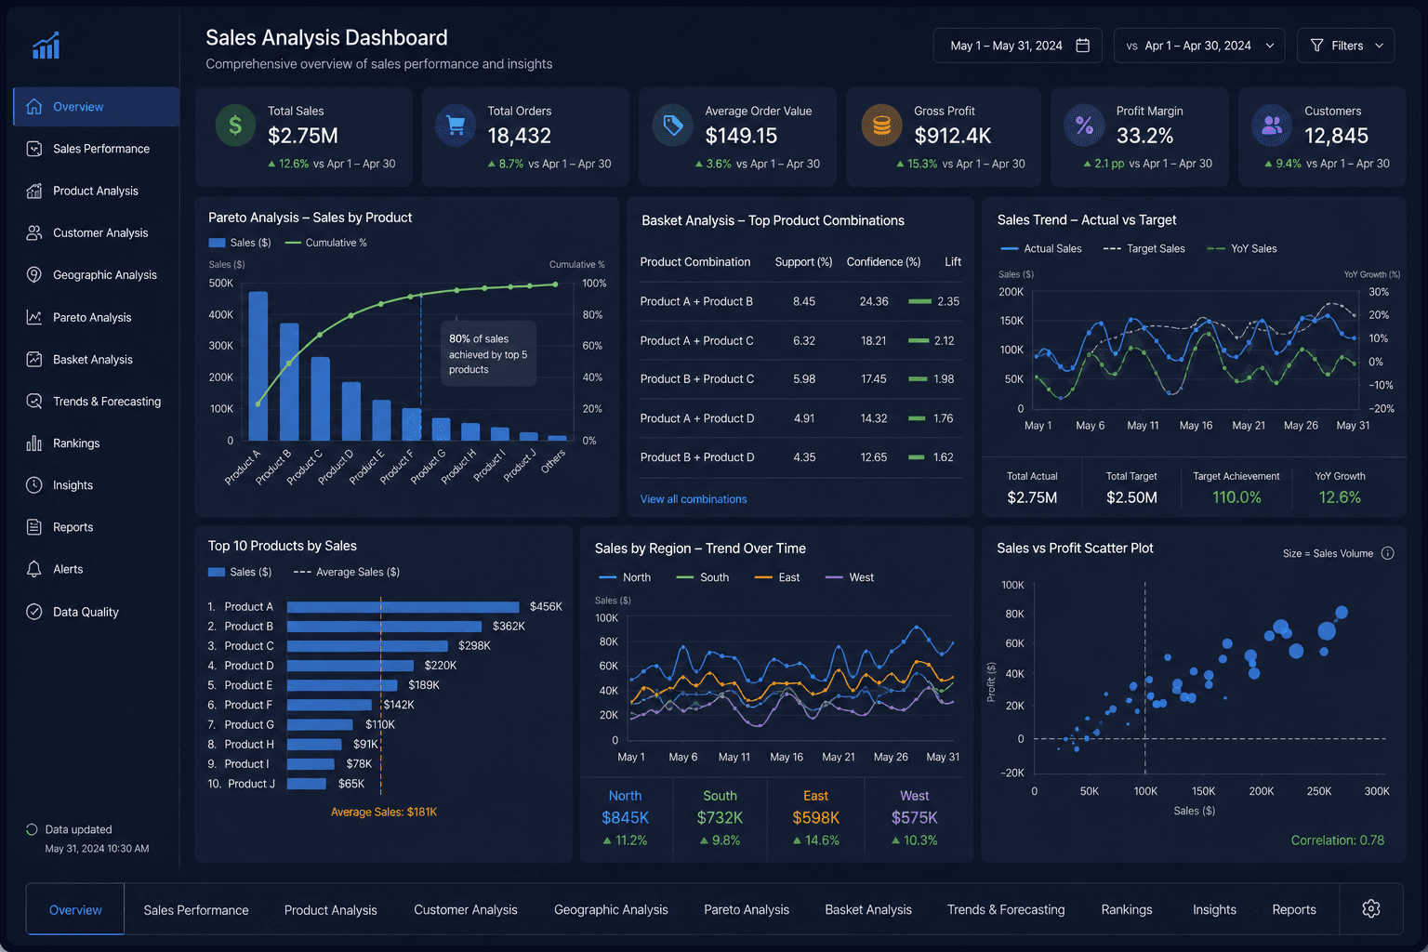Switch to the Customer Analysis bottom tab

tap(466, 909)
